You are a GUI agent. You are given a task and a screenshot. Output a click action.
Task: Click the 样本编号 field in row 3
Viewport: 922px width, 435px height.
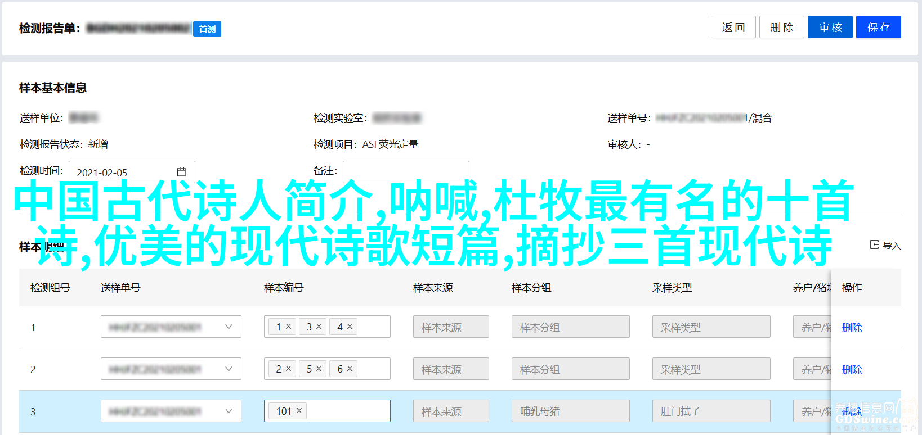327,411
